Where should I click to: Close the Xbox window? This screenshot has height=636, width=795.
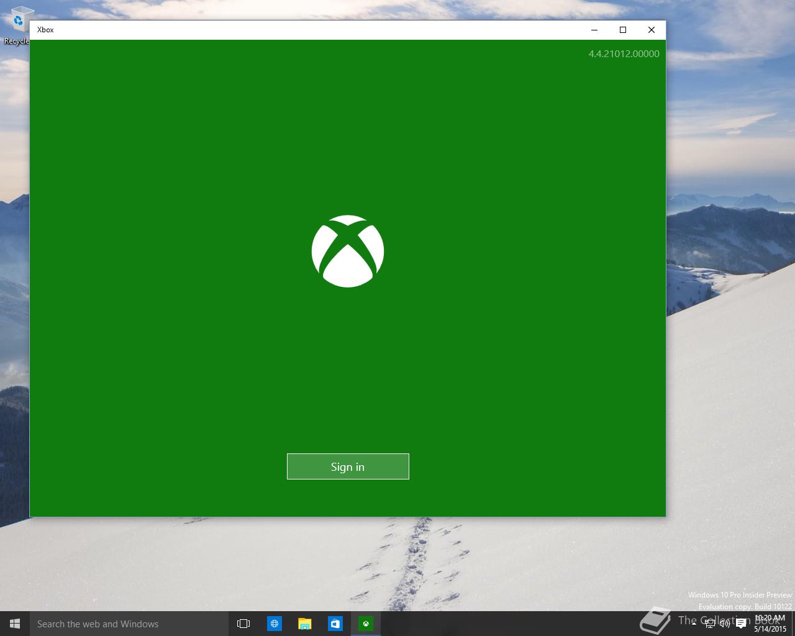[x=652, y=30]
